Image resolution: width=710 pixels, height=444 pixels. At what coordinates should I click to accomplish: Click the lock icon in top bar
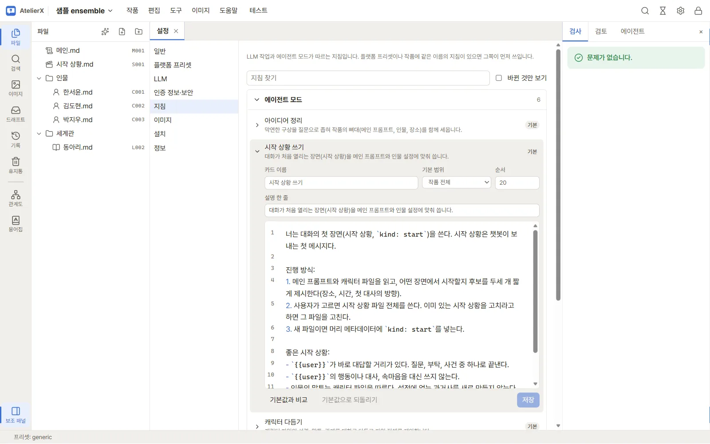pyautogui.click(x=698, y=11)
